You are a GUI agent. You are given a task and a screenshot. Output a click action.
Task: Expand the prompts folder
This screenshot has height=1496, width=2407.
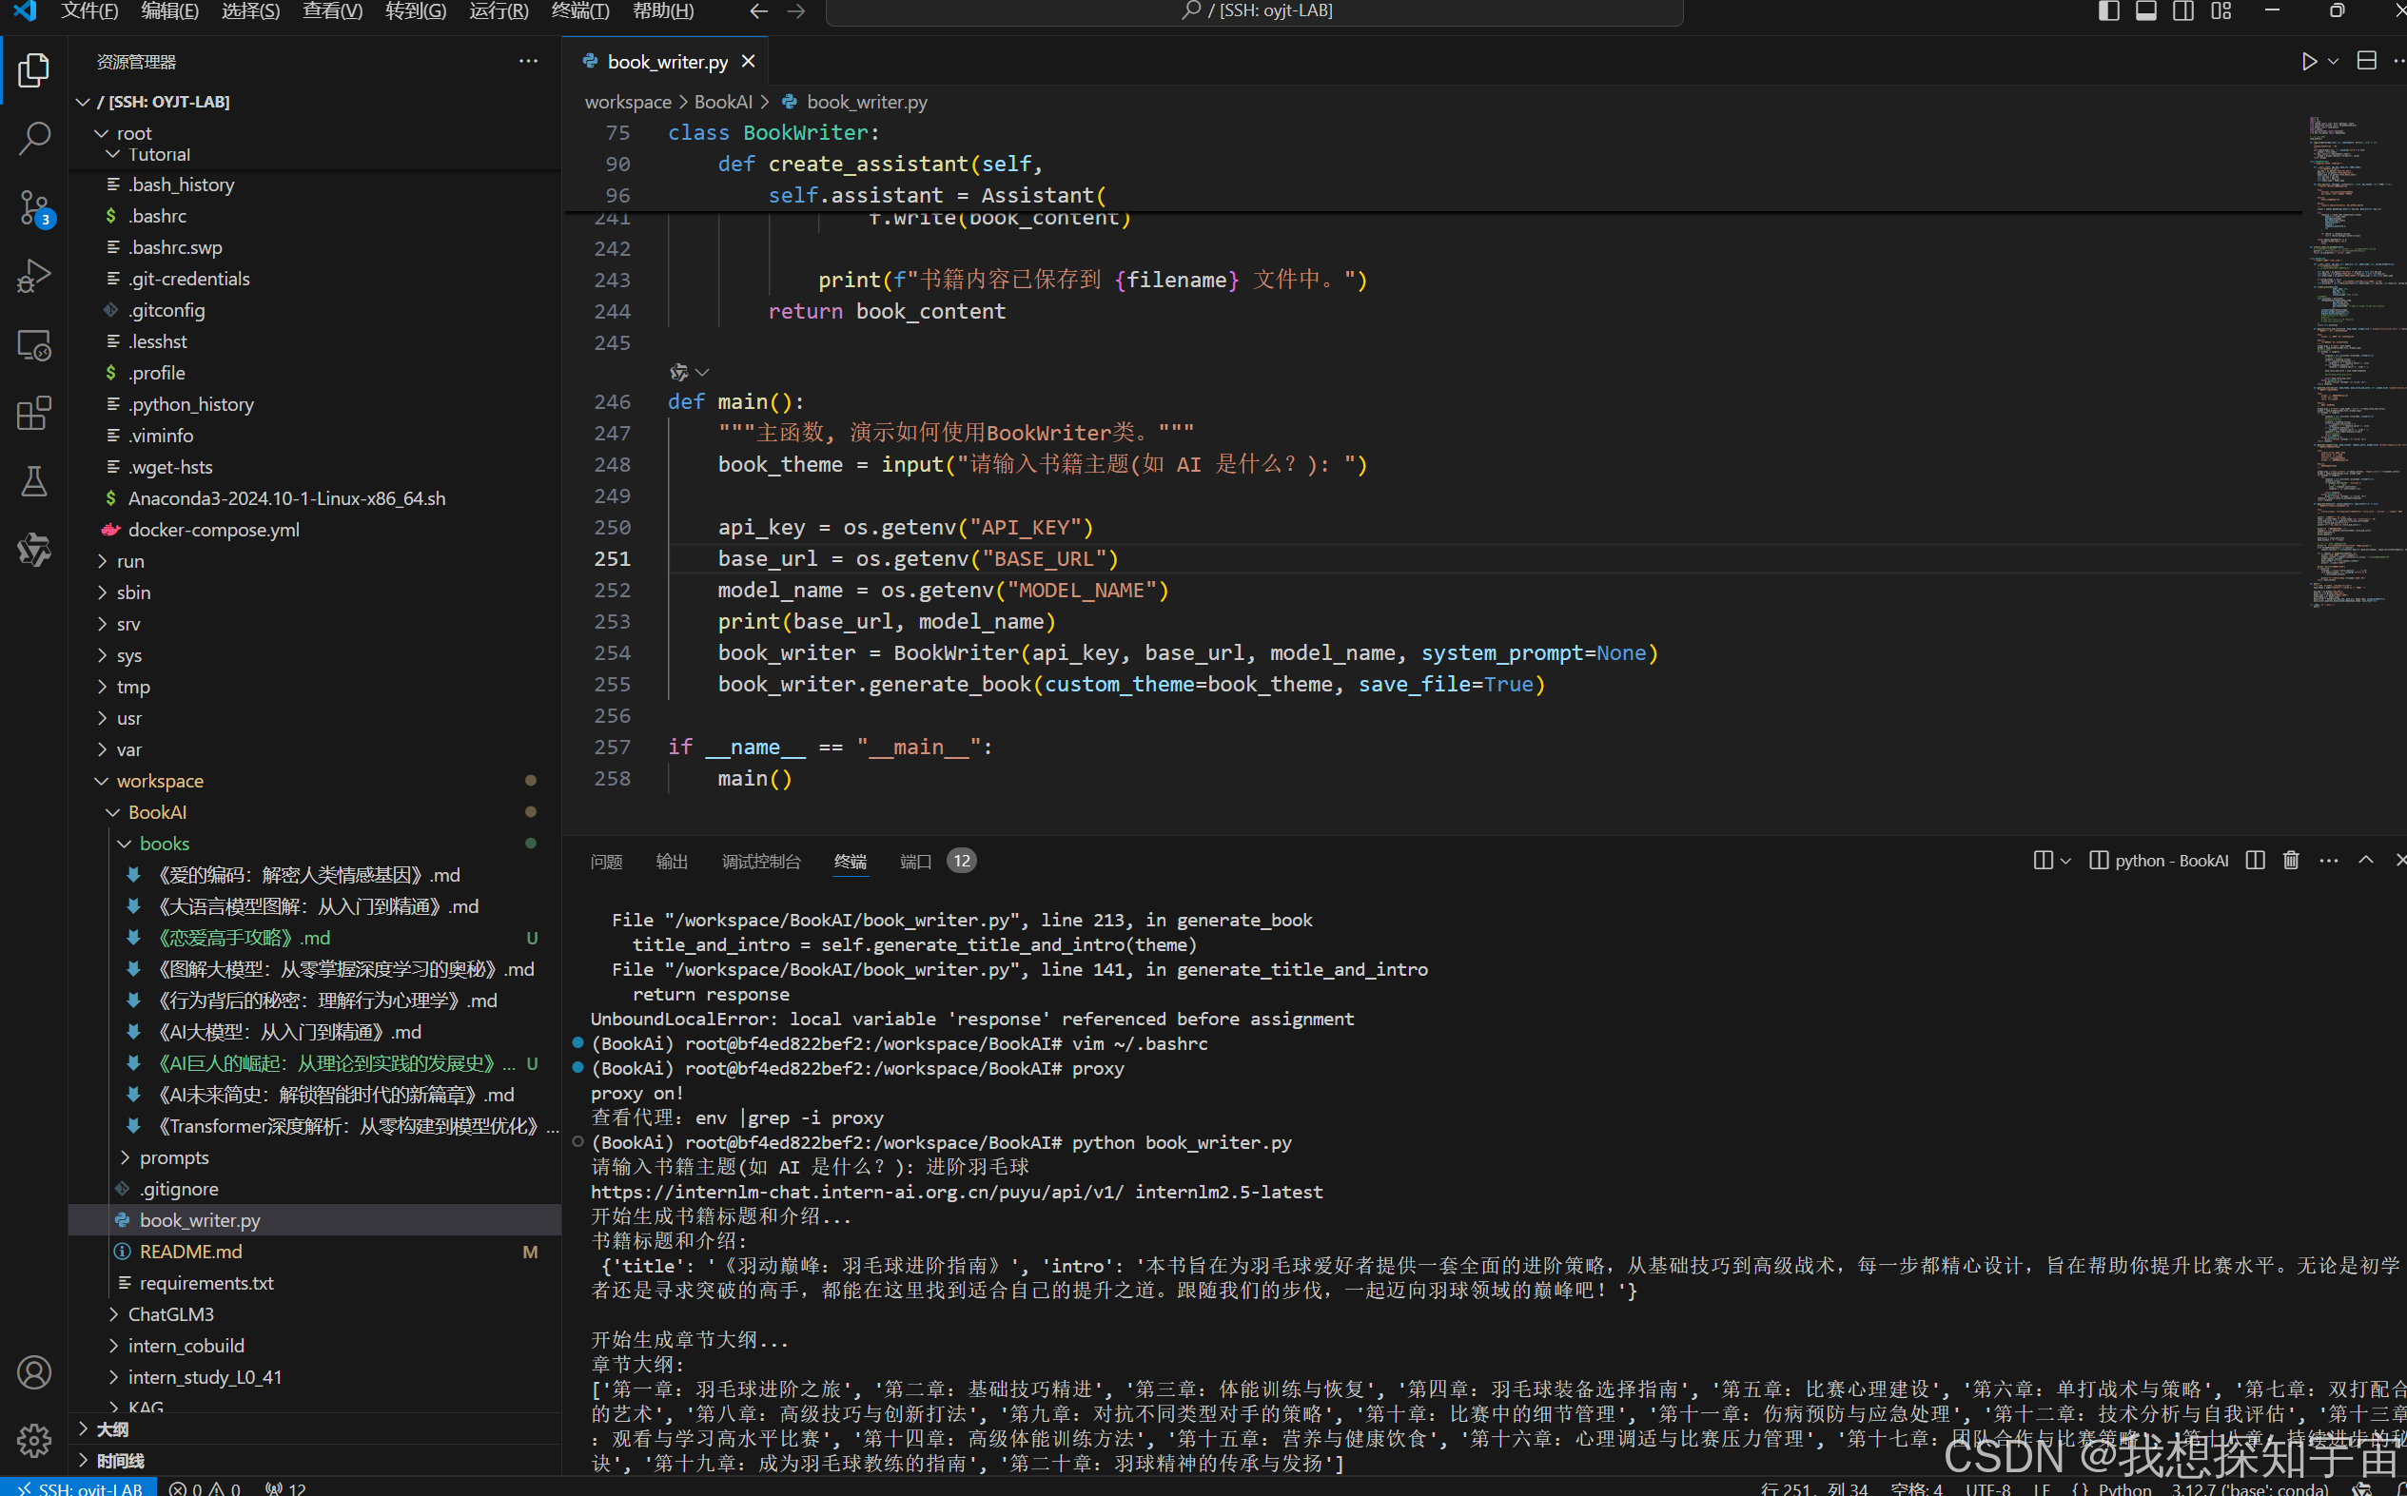124,1156
